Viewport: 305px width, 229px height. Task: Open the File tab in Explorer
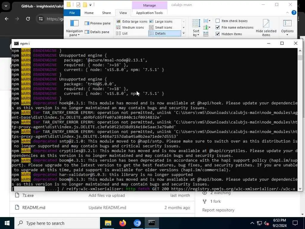(x=72, y=13)
